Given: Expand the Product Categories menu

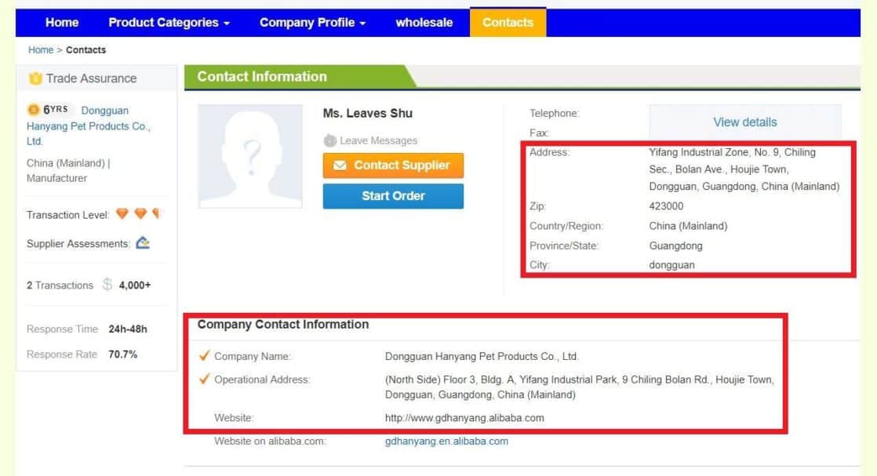Looking at the screenshot, I should 169,23.
